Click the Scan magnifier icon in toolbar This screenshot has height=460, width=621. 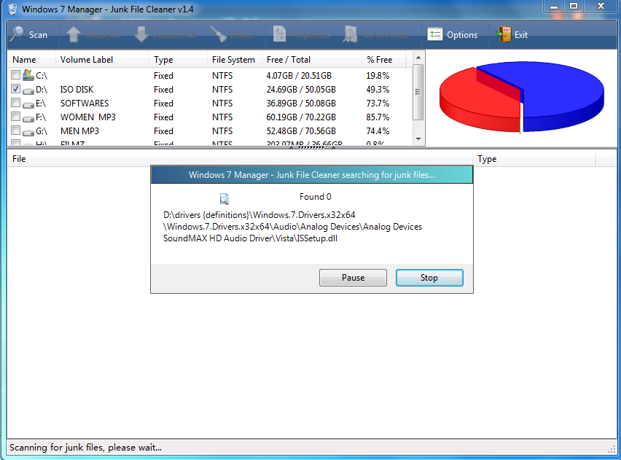coord(17,34)
